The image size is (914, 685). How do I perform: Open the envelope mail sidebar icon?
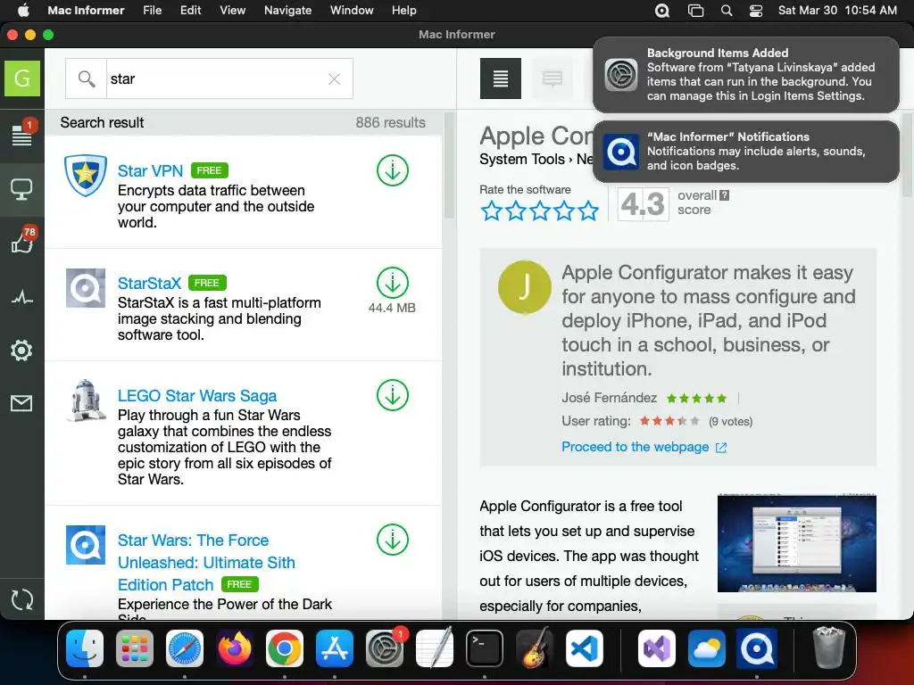coord(21,403)
